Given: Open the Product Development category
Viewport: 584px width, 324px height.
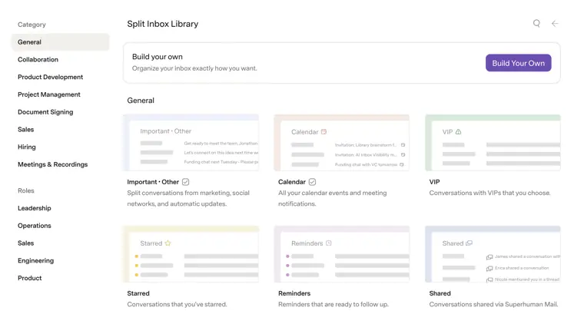Looking at the screenshot, I should pyautogui.click(x=50, y=77).
